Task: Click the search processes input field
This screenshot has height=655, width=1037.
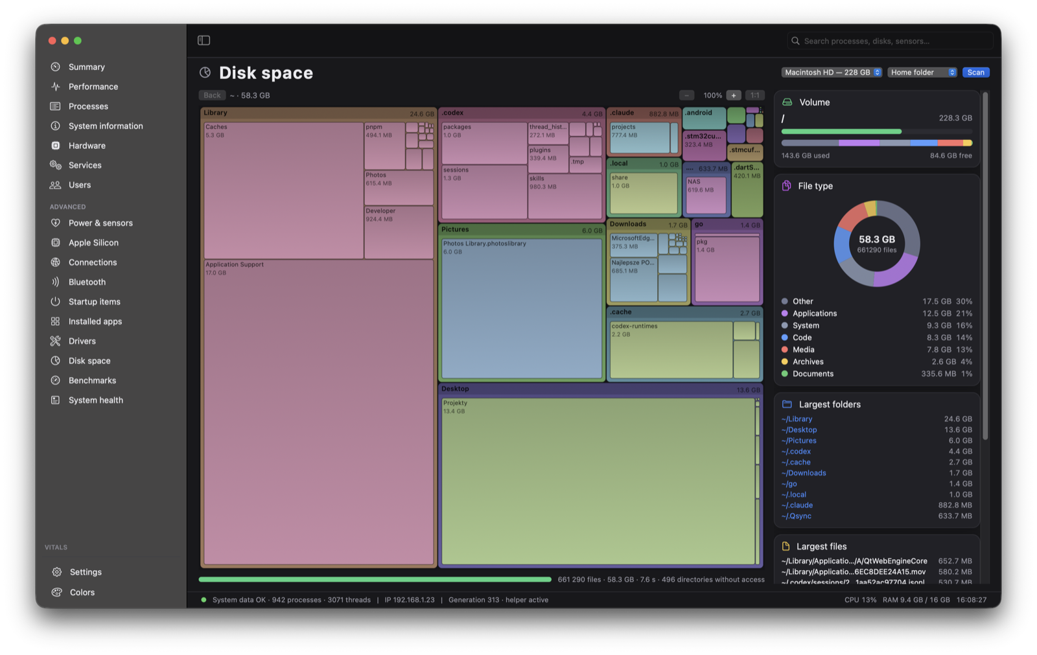Action: (x=890, y=41)
